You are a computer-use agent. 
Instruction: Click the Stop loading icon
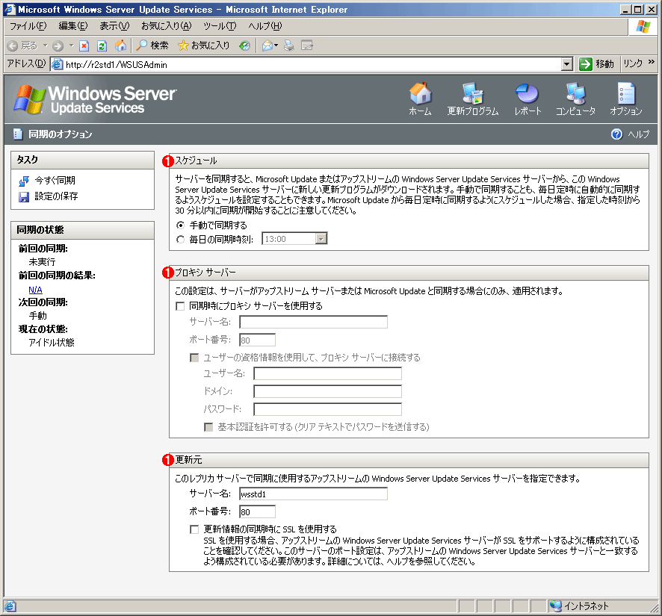[x=84, y=46]
